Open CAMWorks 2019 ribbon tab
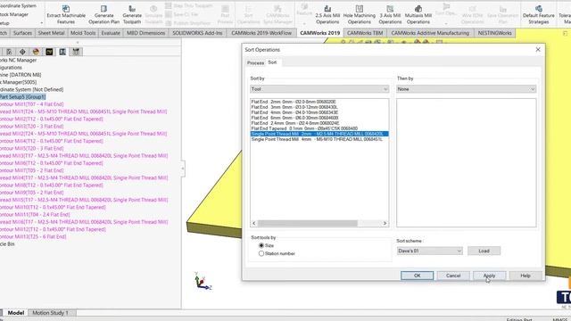The height and width of the screenshot is (321, 571). coord(319,33)
